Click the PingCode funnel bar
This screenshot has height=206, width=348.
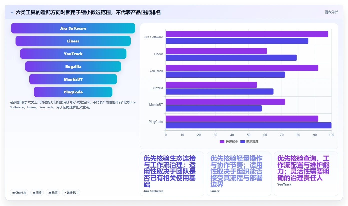click(x=73, y=92)
